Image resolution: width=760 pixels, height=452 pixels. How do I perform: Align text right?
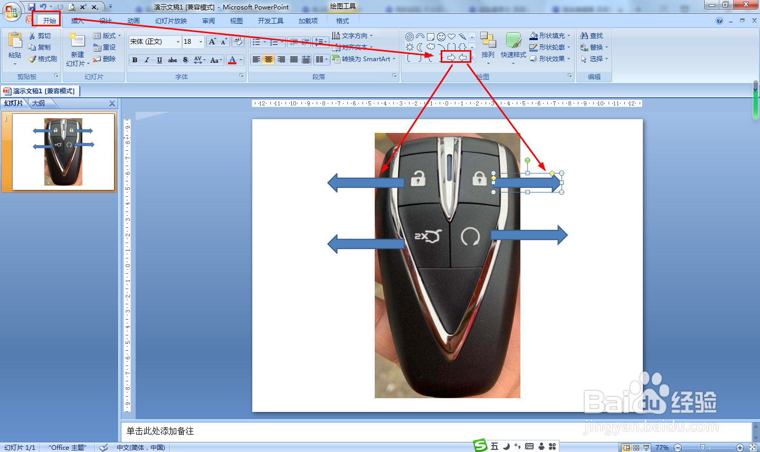(281, 60)
